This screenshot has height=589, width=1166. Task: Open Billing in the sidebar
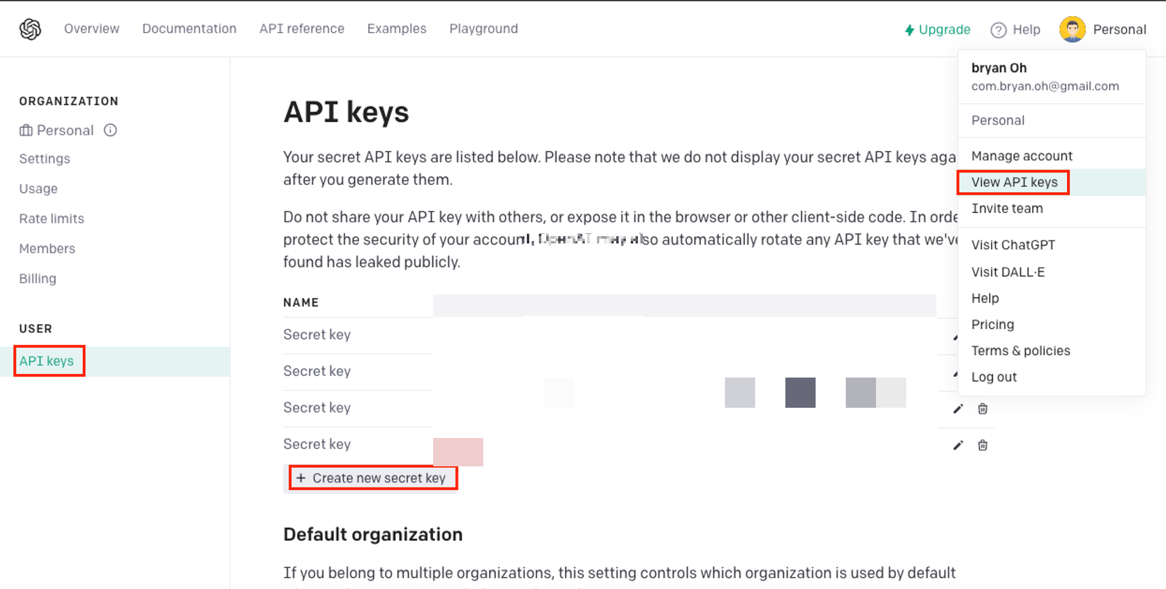tap(37, 278)
